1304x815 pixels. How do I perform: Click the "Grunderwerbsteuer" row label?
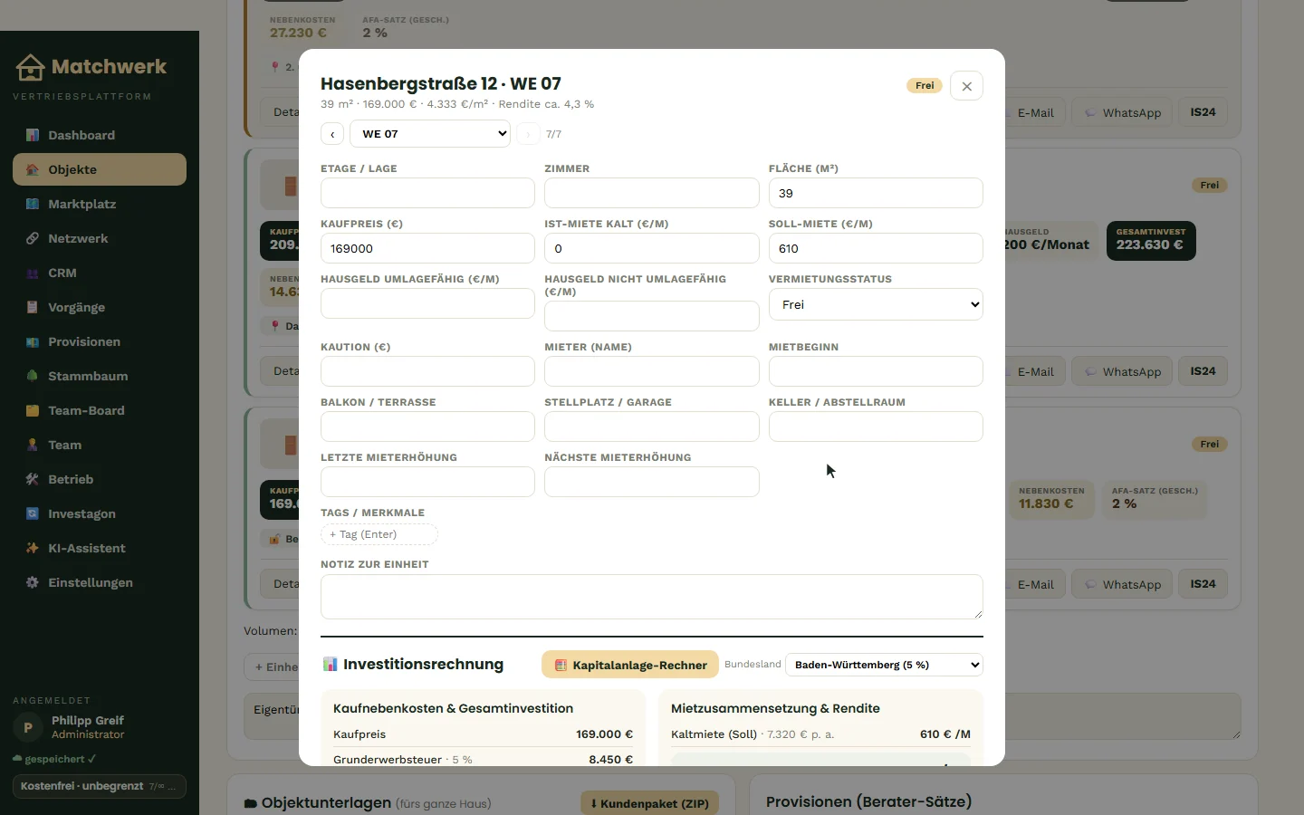[x=388, y=760]
